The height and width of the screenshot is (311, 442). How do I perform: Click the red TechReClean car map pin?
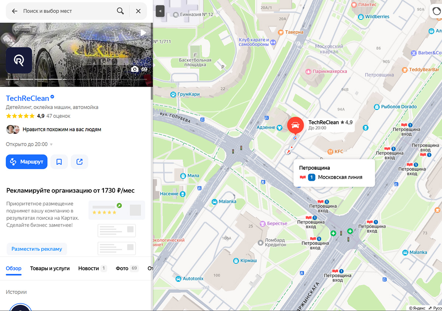coord(295,125)
